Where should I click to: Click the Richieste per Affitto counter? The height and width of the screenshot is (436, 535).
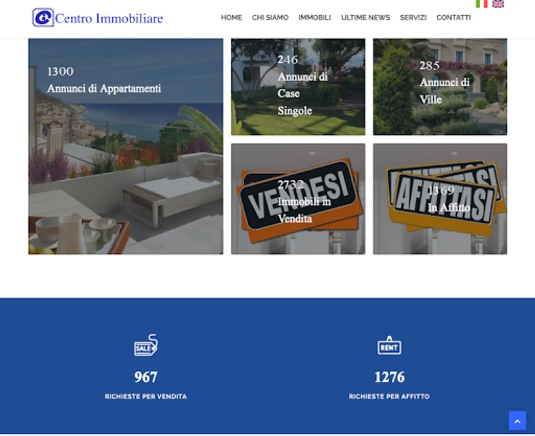point(389,377)
